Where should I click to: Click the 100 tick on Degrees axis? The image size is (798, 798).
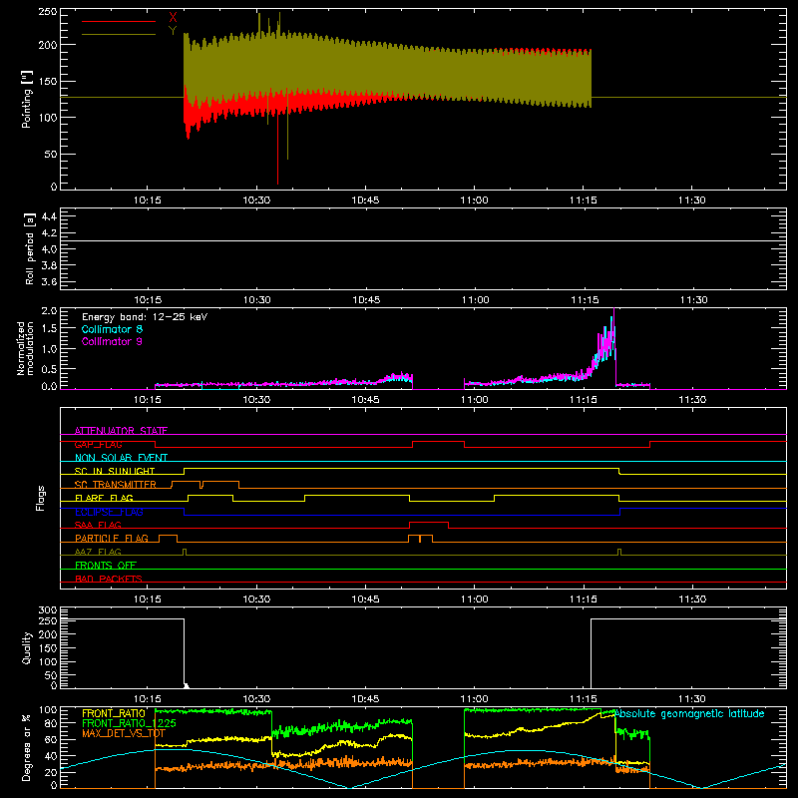click(48, 710)
